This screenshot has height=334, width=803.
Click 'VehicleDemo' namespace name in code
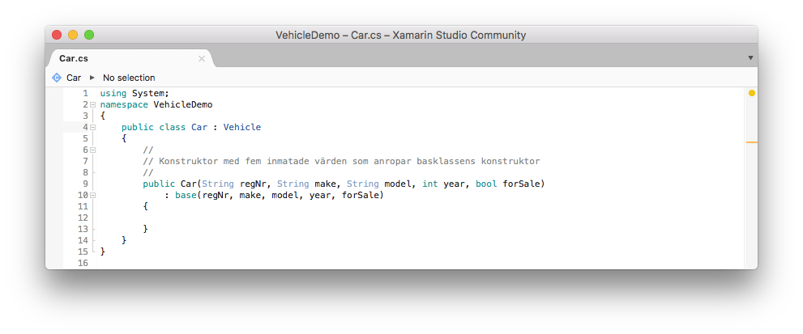pos(183,105)
